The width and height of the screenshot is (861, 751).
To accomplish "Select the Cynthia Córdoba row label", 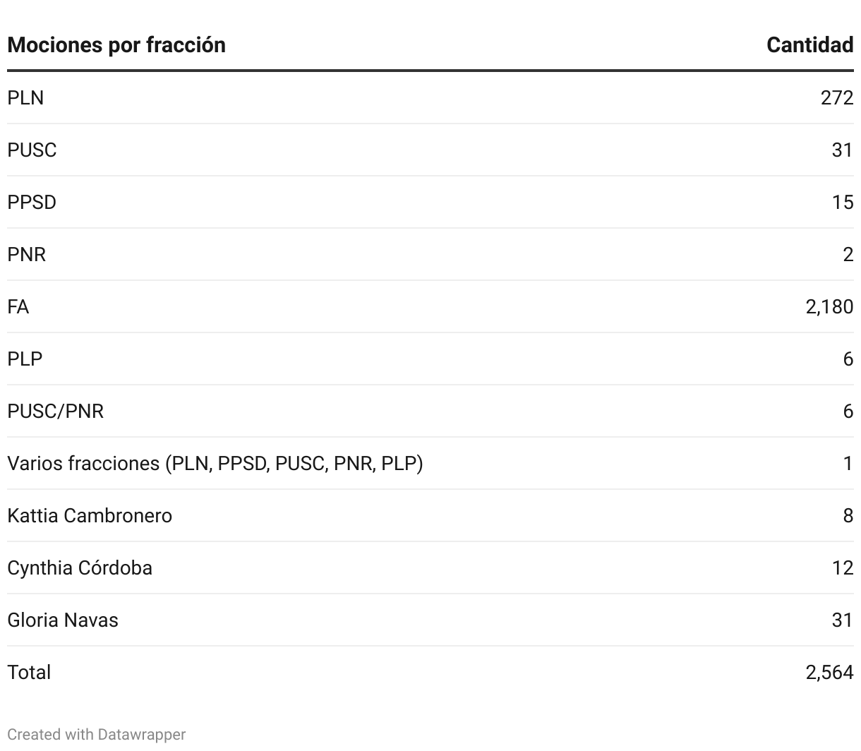I will [x=80, y=567].
